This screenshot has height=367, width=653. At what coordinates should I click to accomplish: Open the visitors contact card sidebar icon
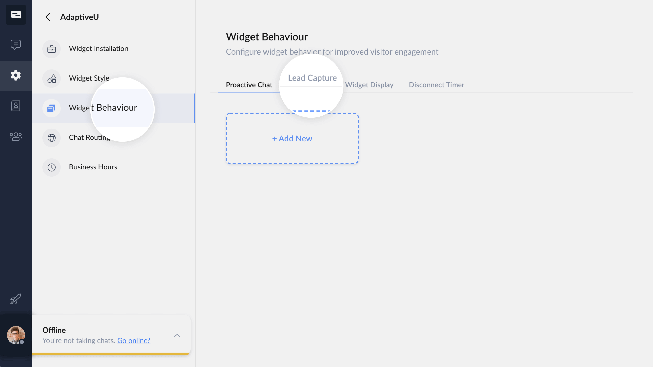point(16,106)
